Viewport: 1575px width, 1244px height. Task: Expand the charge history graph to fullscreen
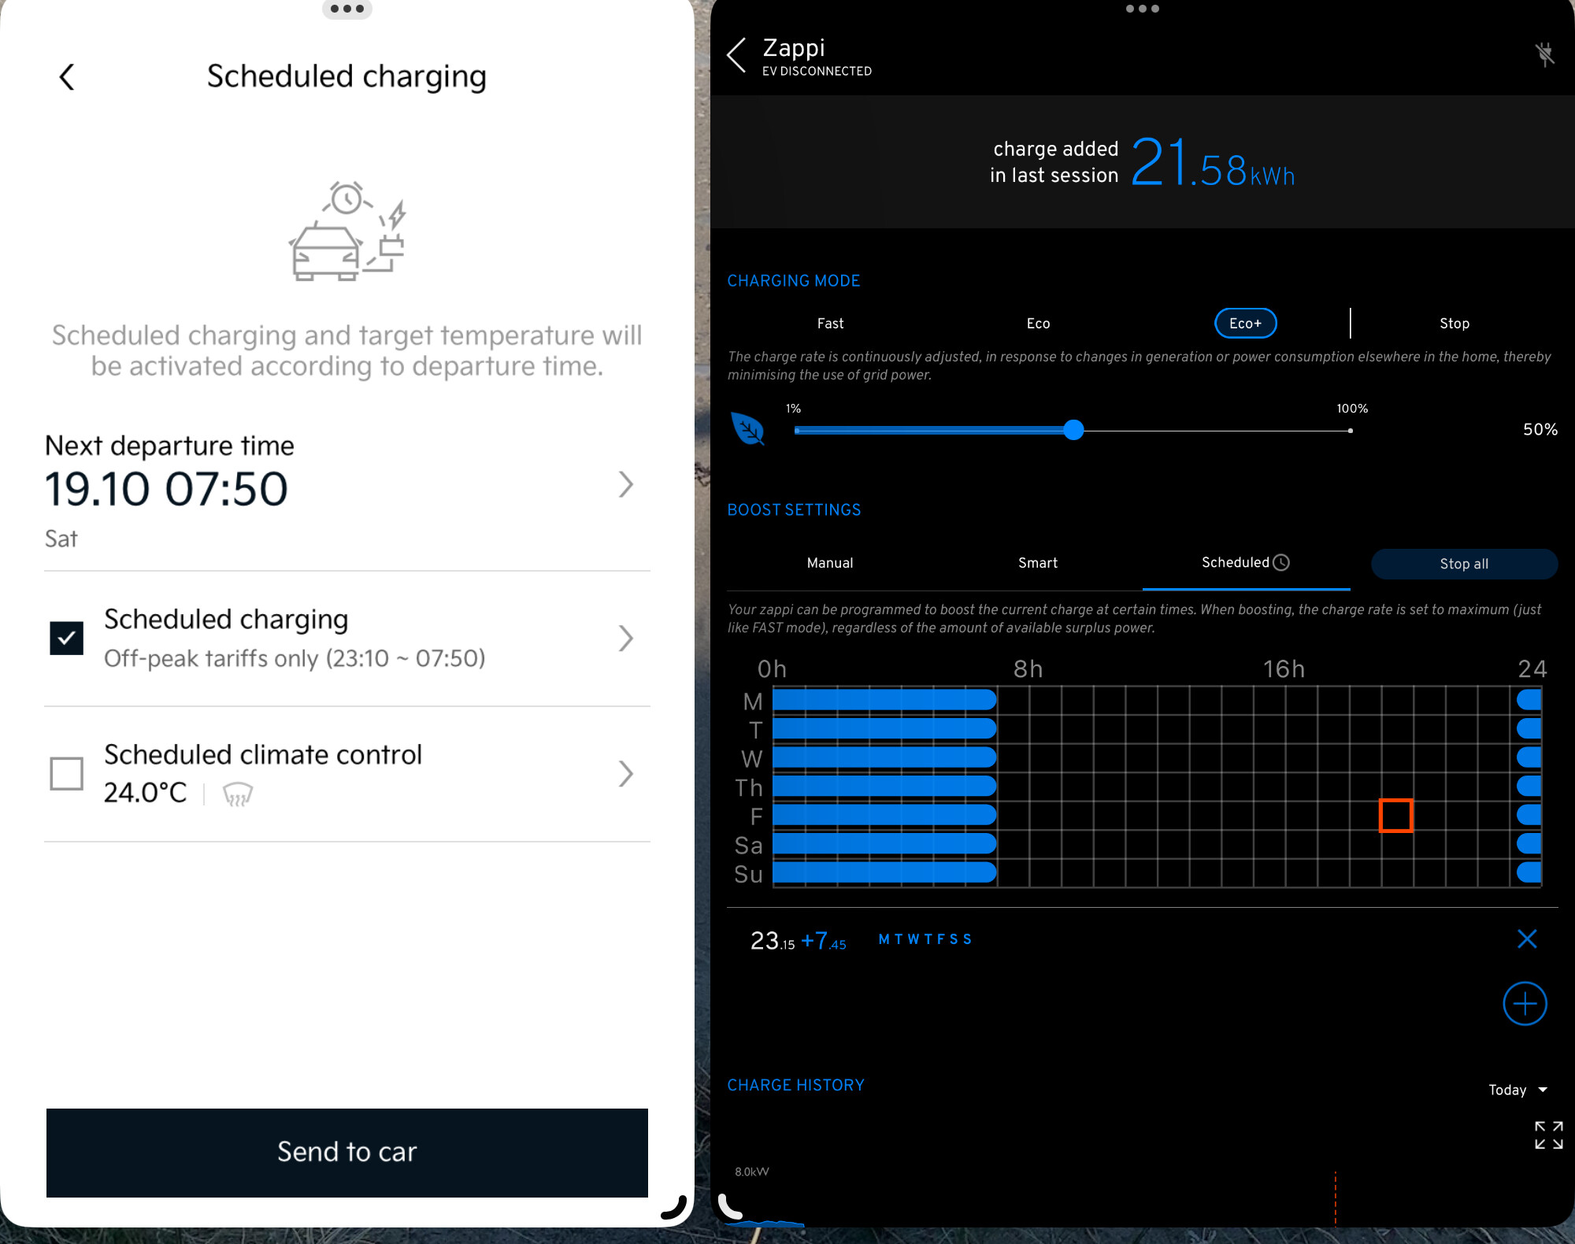coord(1548,1135)
